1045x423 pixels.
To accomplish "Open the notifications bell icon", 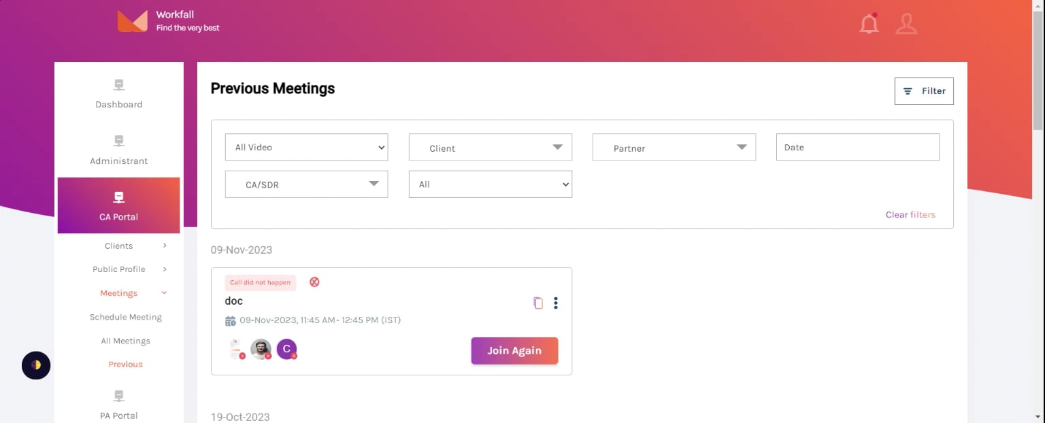I will 869,23.
